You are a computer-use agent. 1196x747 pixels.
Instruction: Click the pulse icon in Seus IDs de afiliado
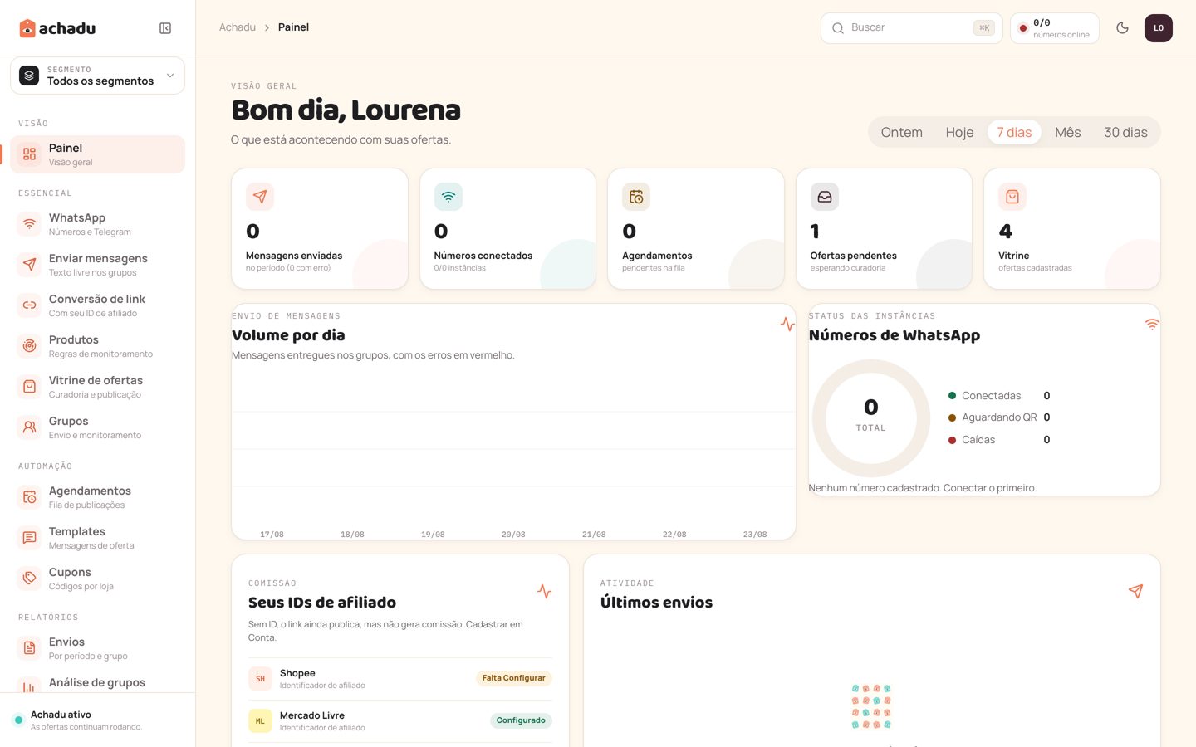tap(545, 591)
